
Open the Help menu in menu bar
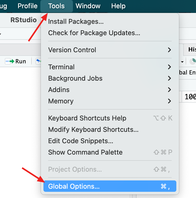click(118, 6)
